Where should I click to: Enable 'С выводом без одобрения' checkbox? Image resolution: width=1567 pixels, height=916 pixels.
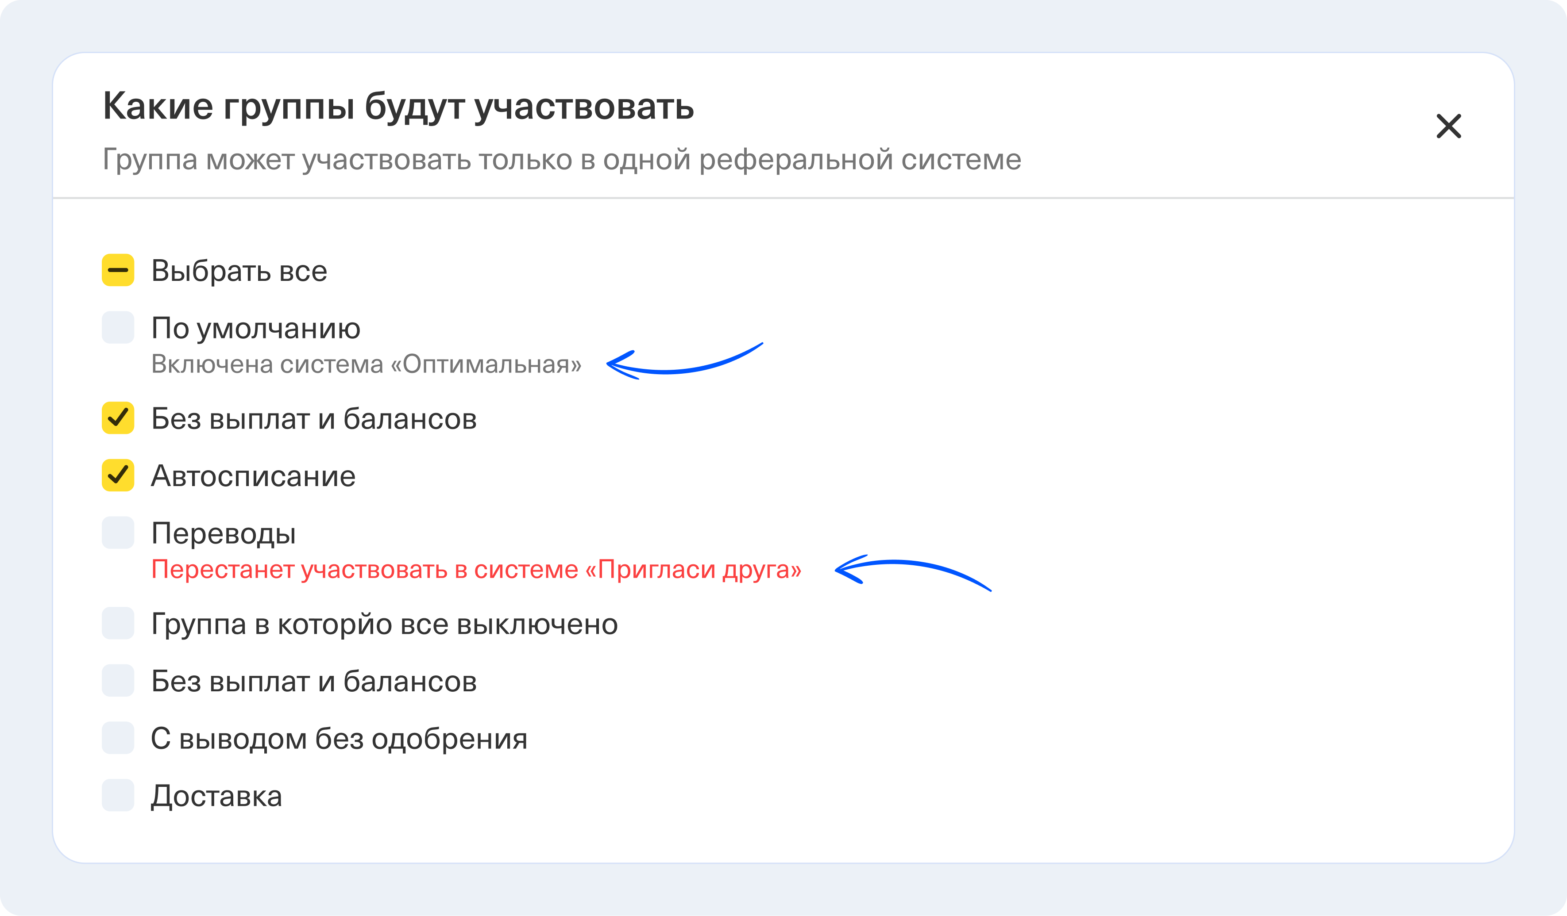click(118, 738)
